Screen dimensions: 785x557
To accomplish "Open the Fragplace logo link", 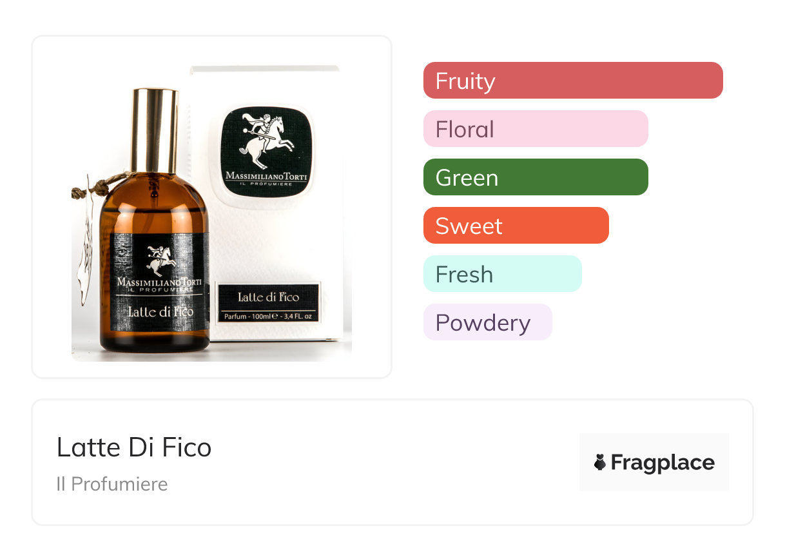I will pos(654,462).
